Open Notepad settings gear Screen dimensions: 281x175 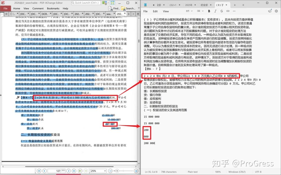coord(276,11)
